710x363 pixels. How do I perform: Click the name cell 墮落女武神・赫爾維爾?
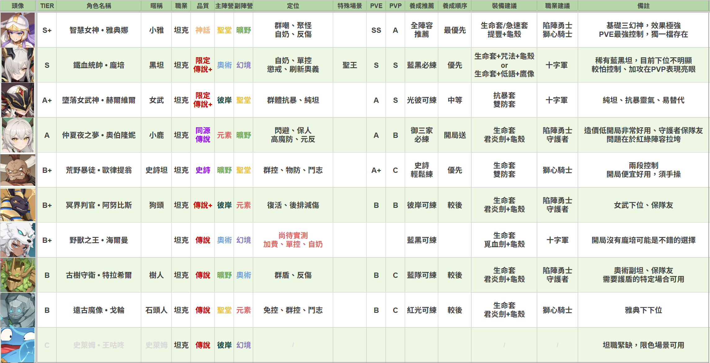point(99,100)
